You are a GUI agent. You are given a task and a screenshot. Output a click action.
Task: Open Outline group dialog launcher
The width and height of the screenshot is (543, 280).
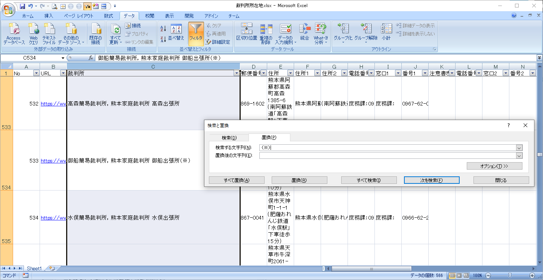(x=435, y=49)
